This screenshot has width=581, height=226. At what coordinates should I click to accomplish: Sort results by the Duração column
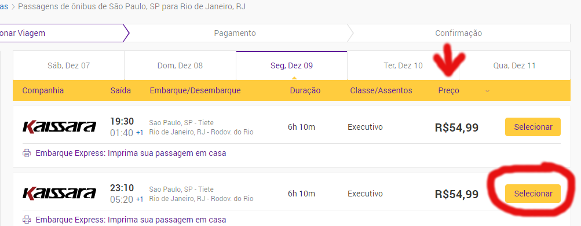pyautogui.click(x=305, y=90)
